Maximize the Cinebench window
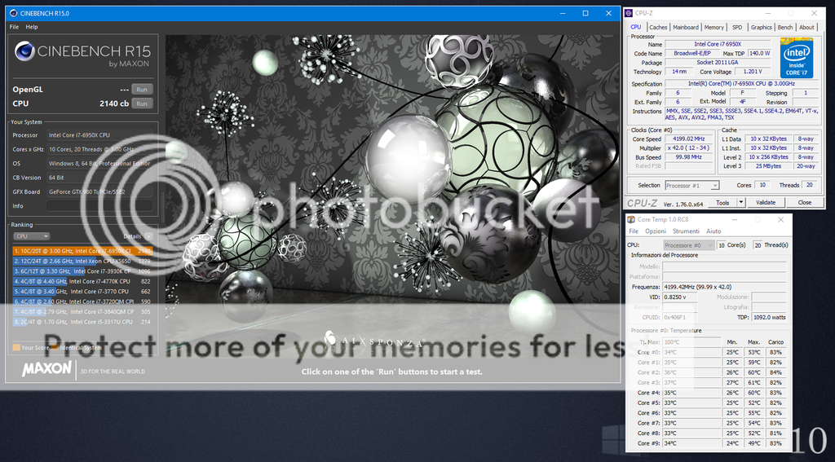 tap(585, 13)
